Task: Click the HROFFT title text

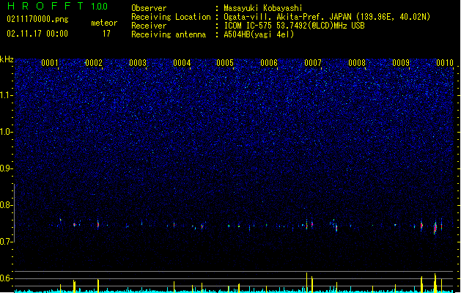Action: coord(45,6)
